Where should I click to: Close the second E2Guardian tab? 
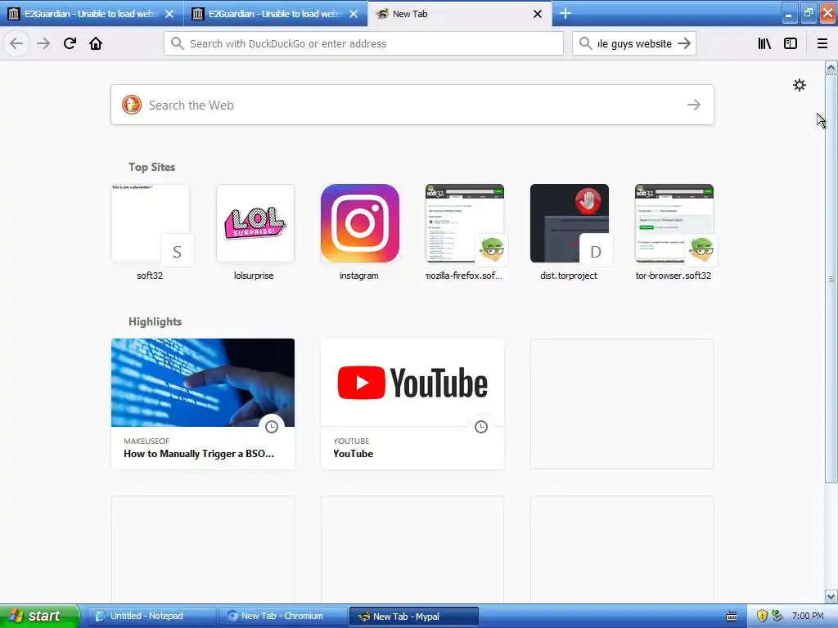point(354,14)
